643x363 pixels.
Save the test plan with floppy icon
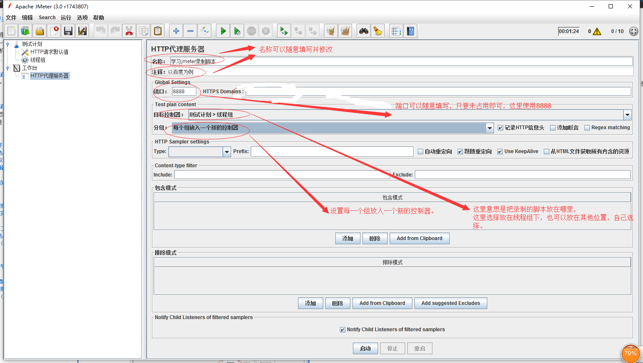point(68,31)
